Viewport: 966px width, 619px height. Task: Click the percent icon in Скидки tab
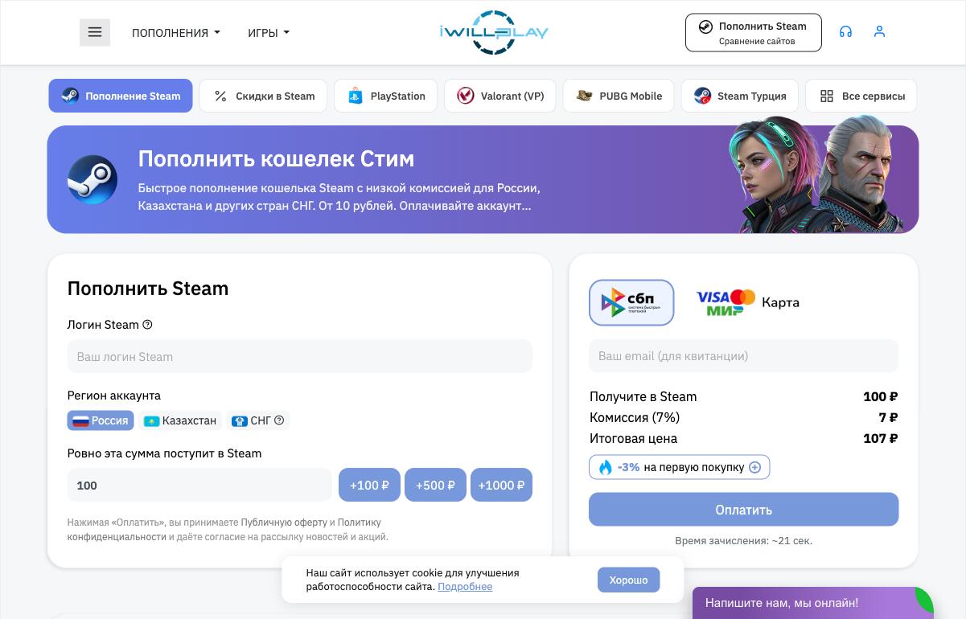tap(220, 96)
